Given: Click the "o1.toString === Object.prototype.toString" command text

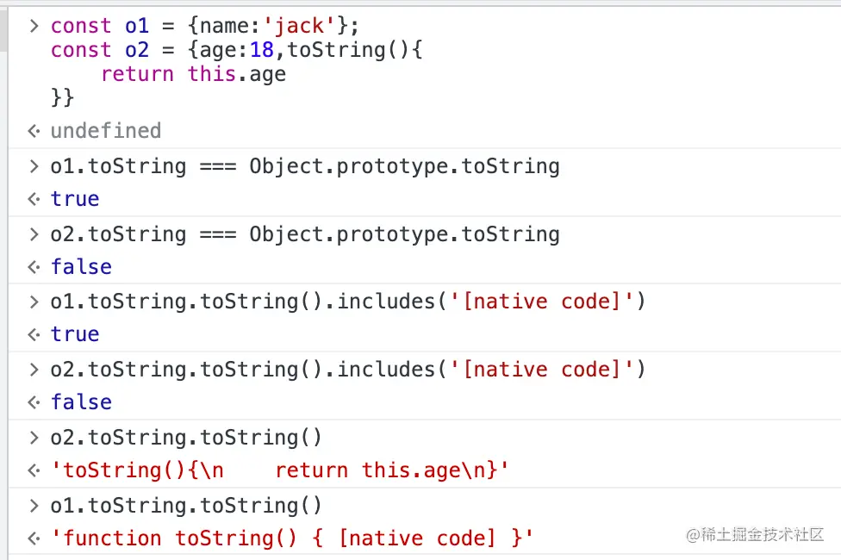Looking at the screenshot, I should click(305, 166).
